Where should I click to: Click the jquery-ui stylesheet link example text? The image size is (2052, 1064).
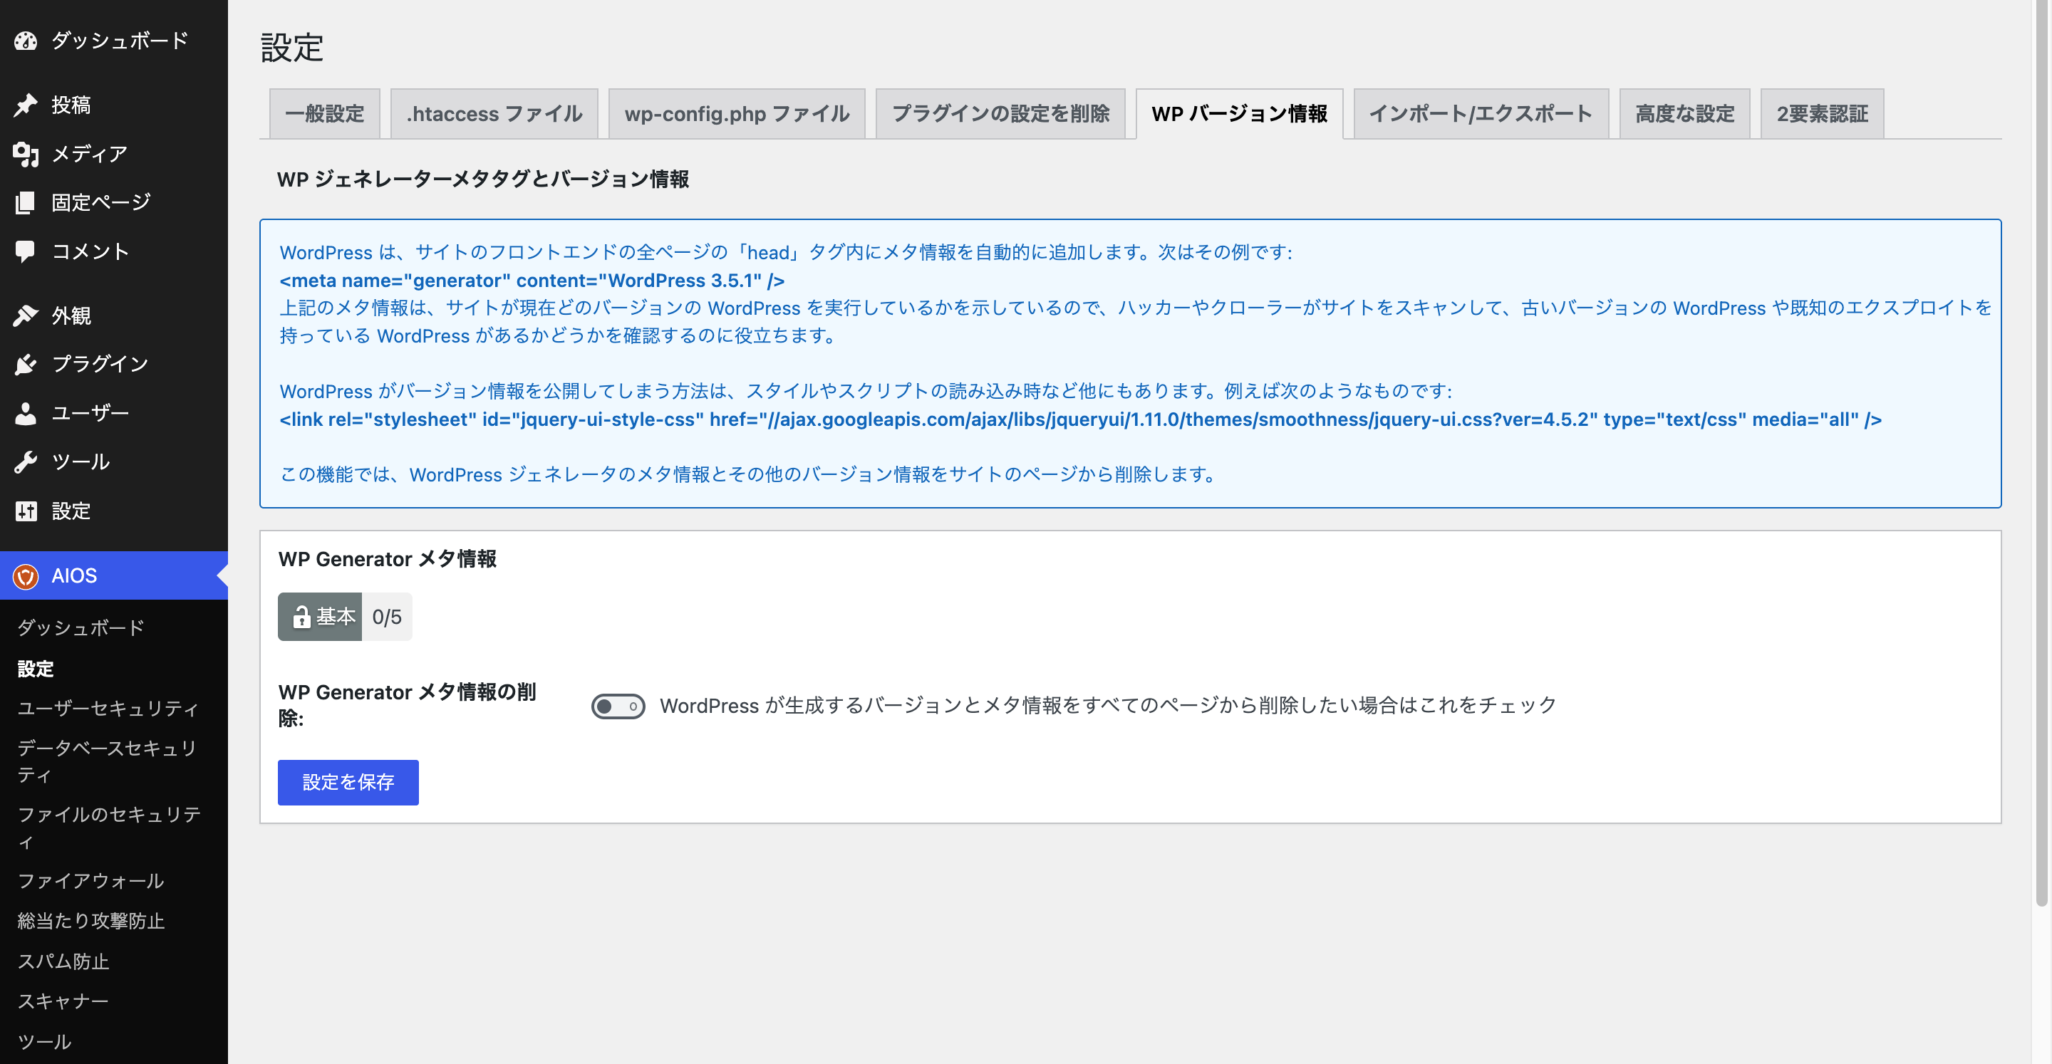(1080, 419)
